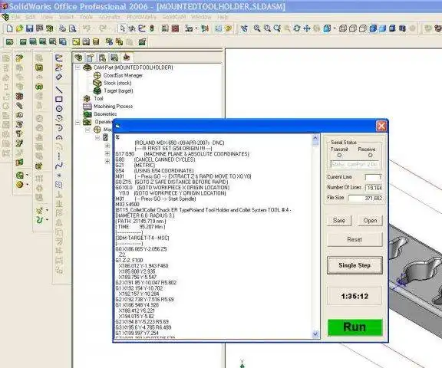Image resolution: width=442 pixels, height=368 pixels.
Task: Select the Circle sketch tool
Action: tap(58, 109)
